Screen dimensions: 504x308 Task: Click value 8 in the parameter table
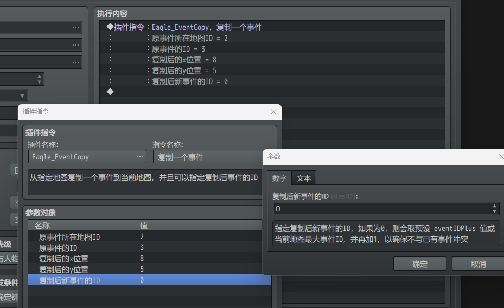(x=142, y=258)
